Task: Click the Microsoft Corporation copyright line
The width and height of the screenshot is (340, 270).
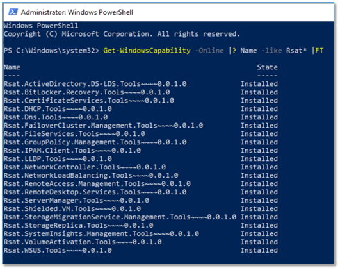Action: 122,34
